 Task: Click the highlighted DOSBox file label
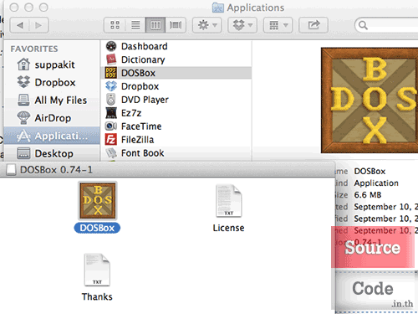click(97, 228)
